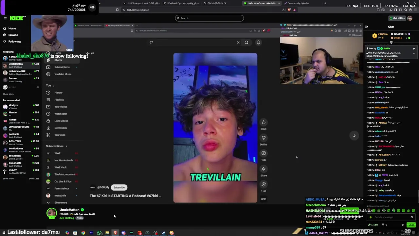Remix the YouTube short
Image resolution: width=419 pixels, height=236 pixels.
point(264,184)
